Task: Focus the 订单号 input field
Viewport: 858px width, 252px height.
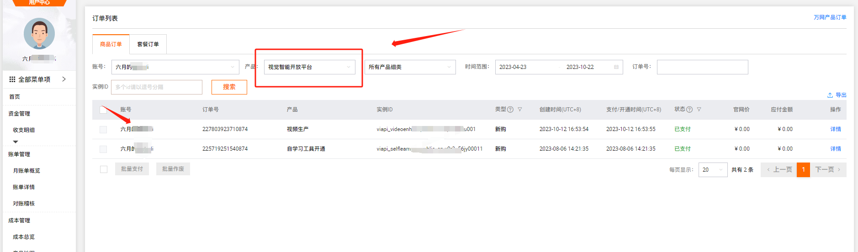Action: (703, 67)
